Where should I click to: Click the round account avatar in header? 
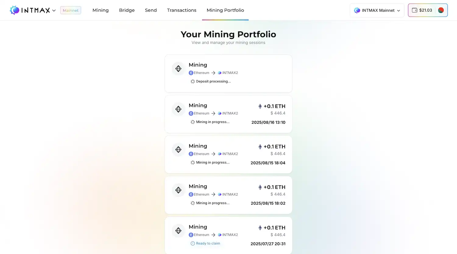tap(441, 10)
